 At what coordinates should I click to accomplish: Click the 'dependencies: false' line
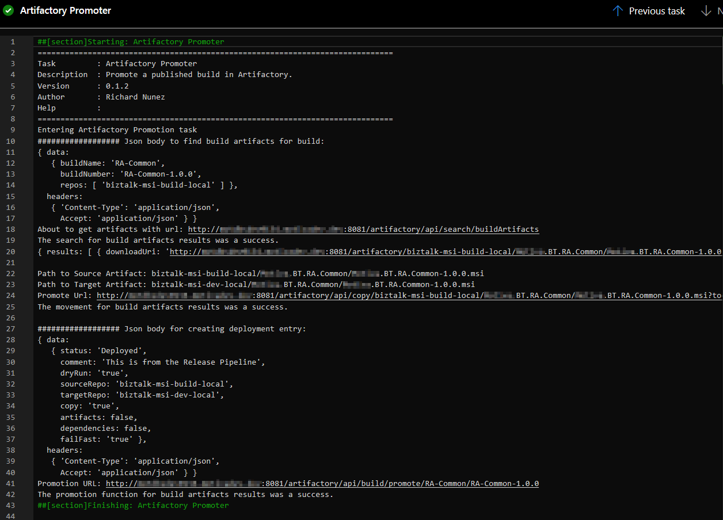coord(105,429)
